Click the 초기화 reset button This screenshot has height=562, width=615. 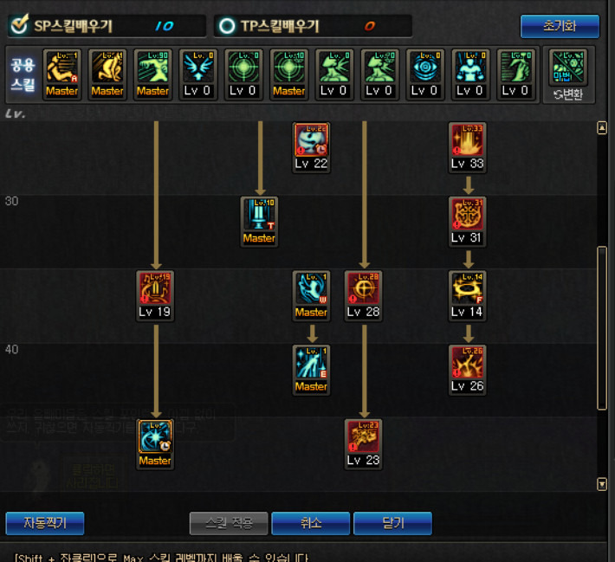560,26
